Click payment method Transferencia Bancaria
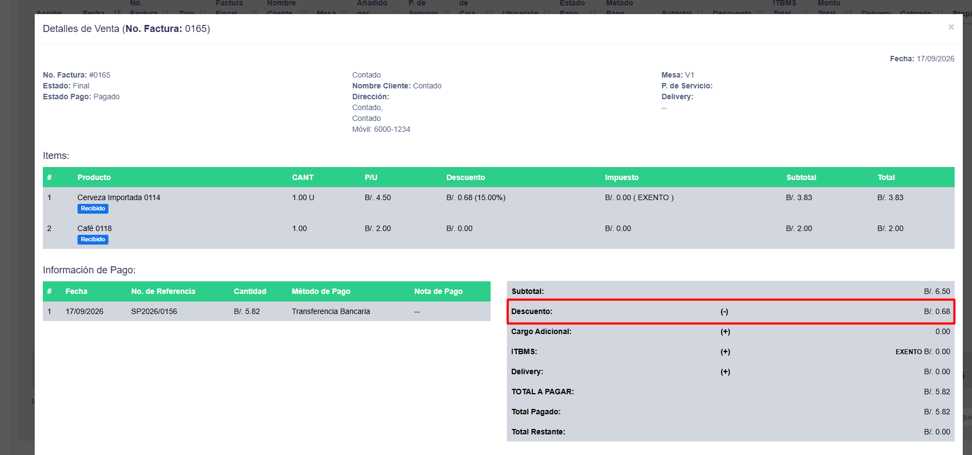Viewport: 972px width, 455px height. (x=331, y=311)
